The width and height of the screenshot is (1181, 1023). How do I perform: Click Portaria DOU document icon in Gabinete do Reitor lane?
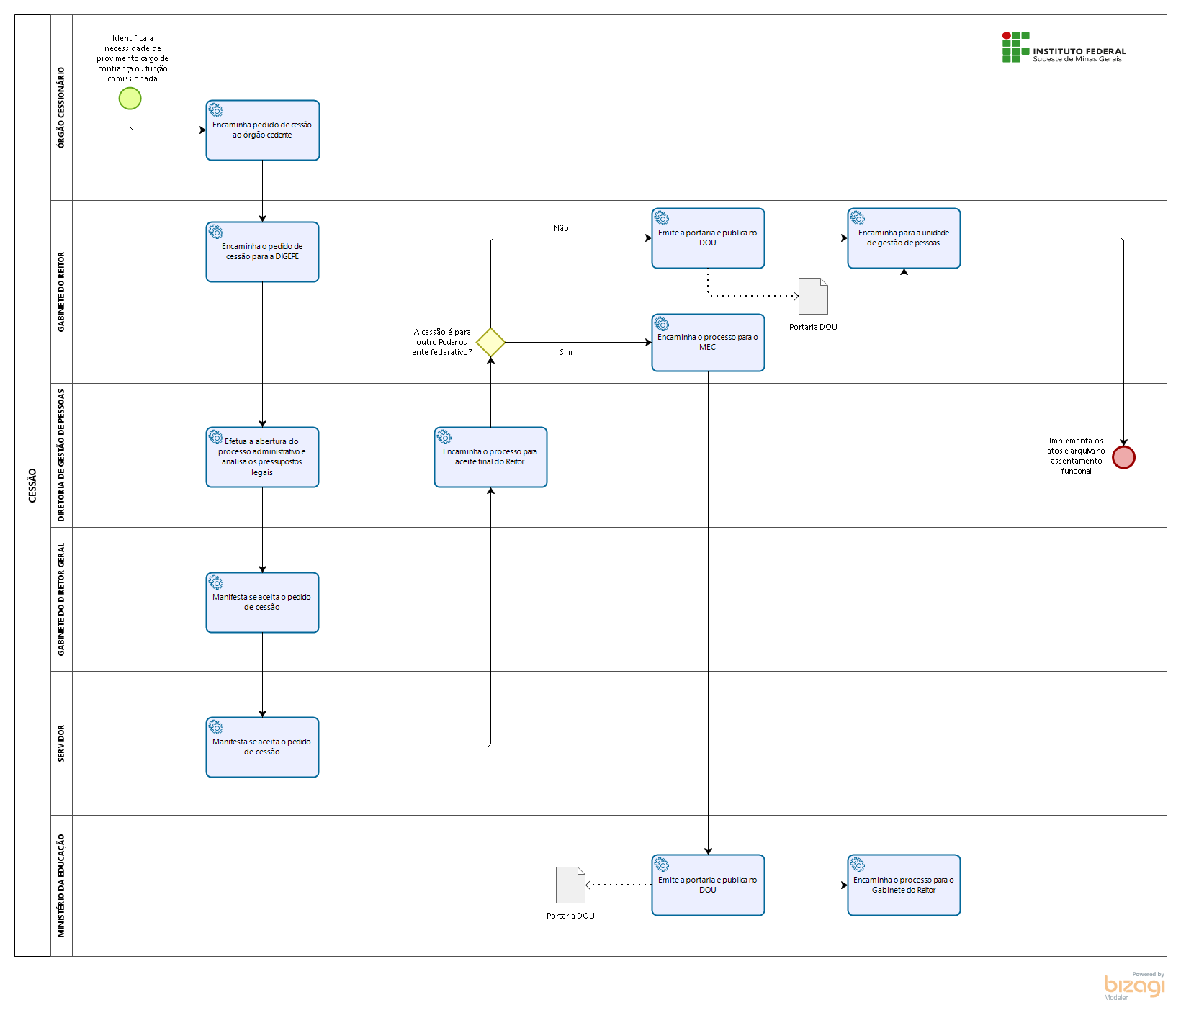point(814,297)
